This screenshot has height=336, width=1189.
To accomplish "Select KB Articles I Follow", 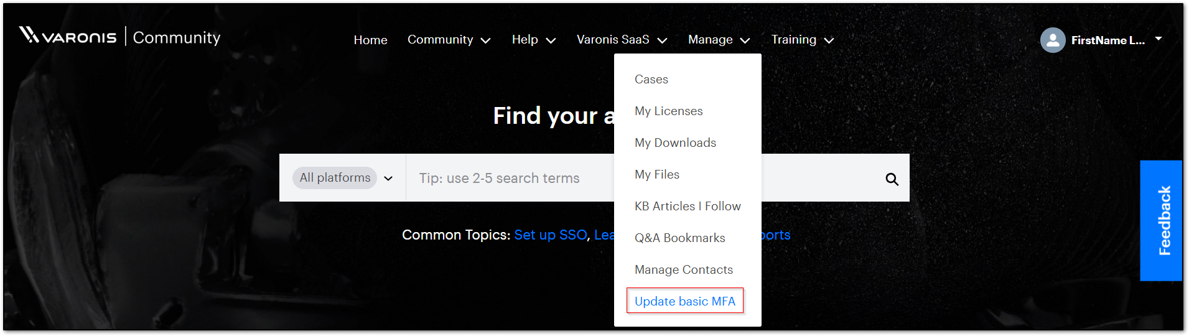I will [x=688, y=206].
